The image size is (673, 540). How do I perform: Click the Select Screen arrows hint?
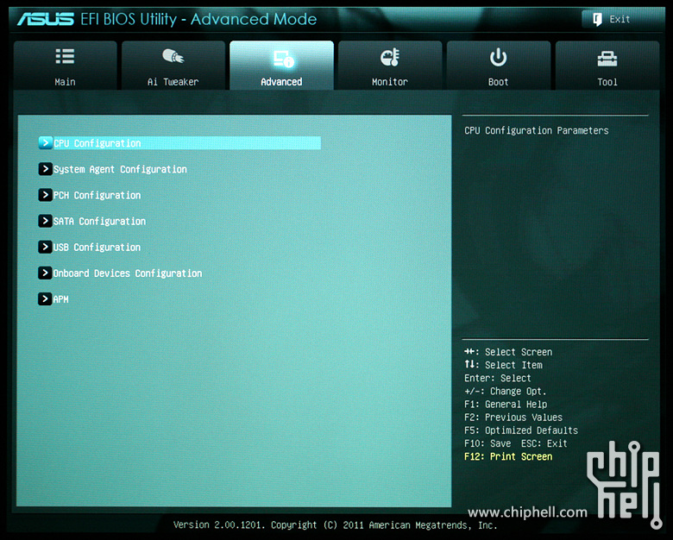(x=508, y=352)
